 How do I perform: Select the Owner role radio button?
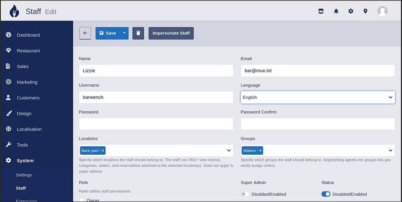pyautogui.click(x=82, y=200)
